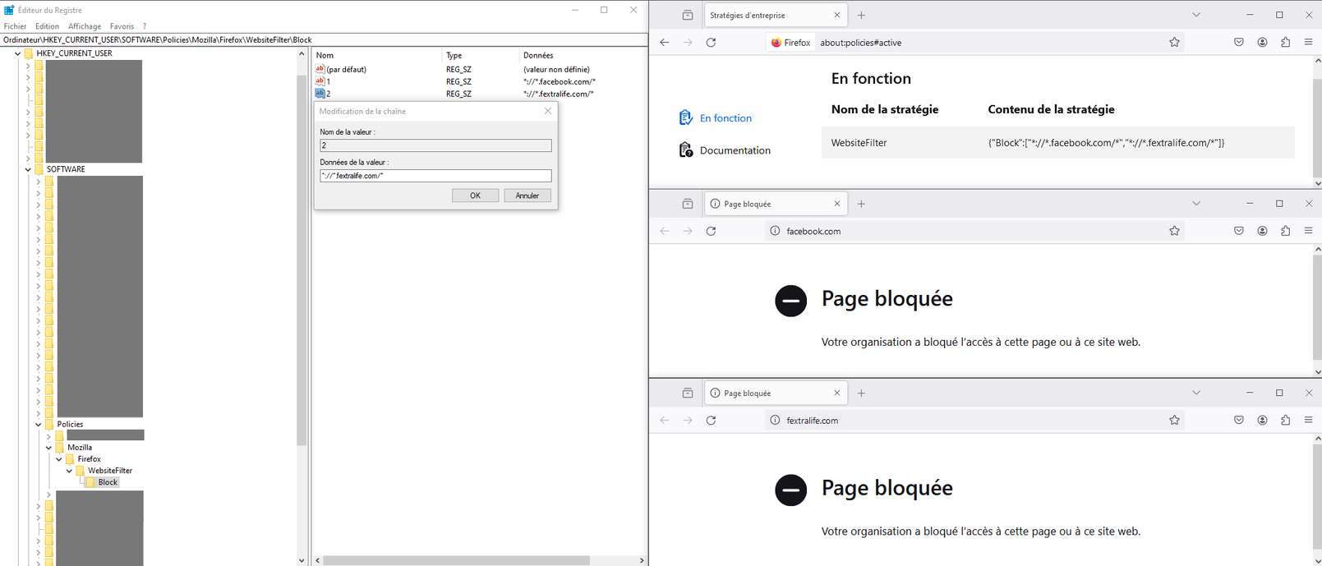Click horizontal scrollbar in registry values pane
Image resolution: width=1322 pixels, height=566 pixels.
(456, 560)
